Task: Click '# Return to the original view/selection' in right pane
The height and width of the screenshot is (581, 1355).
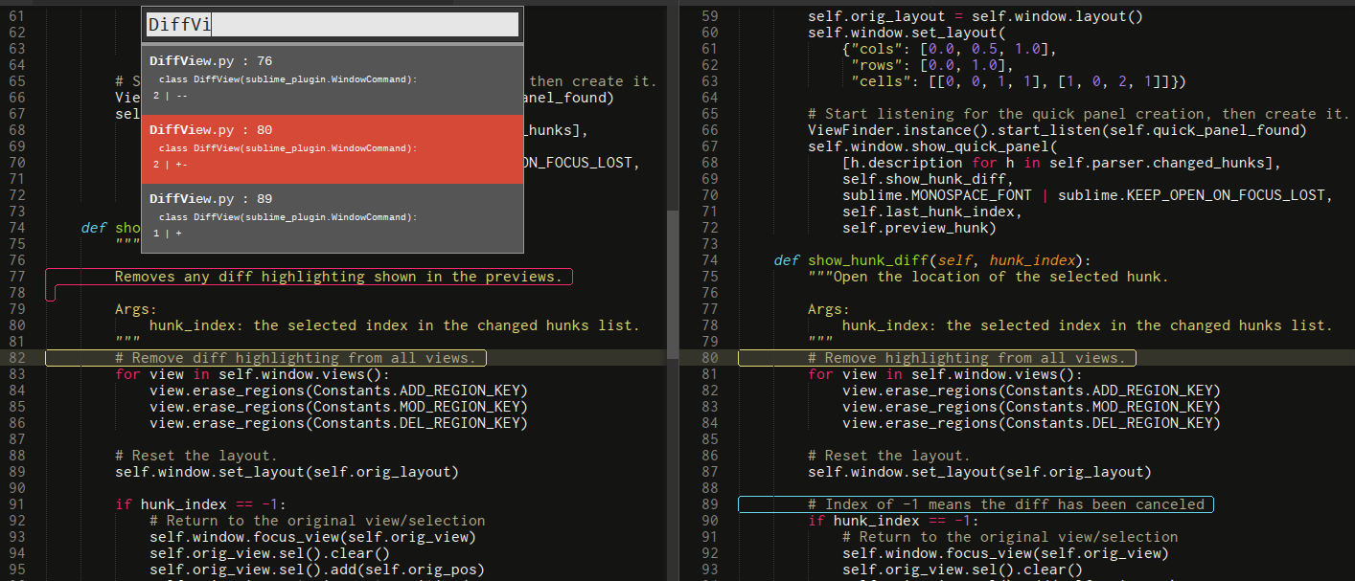Action: pyautogui.click(x=1010, y=537)
